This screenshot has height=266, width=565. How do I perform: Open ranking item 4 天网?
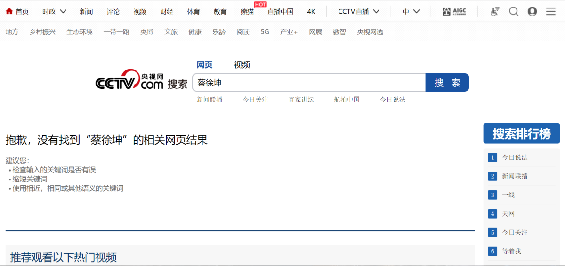508,214
